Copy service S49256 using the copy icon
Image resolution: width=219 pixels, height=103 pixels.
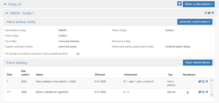209,13
